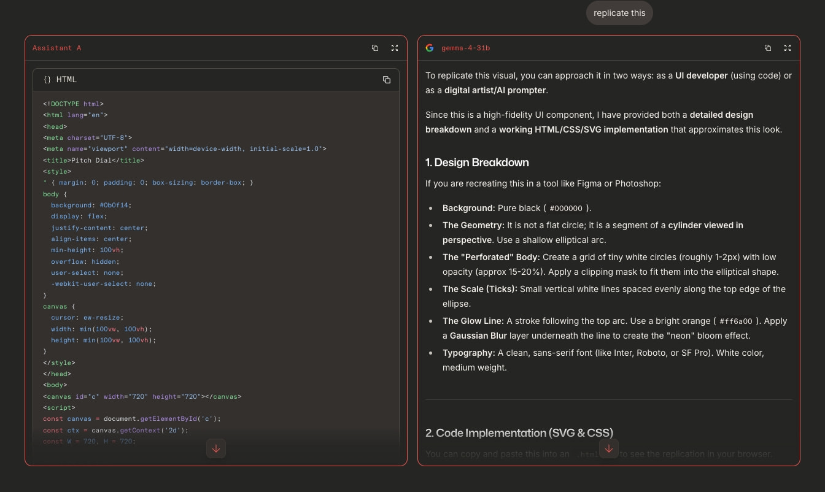Click the min-height: 100vh code line
This screenshot has height=492, width=825.
(x=87, y=250)
